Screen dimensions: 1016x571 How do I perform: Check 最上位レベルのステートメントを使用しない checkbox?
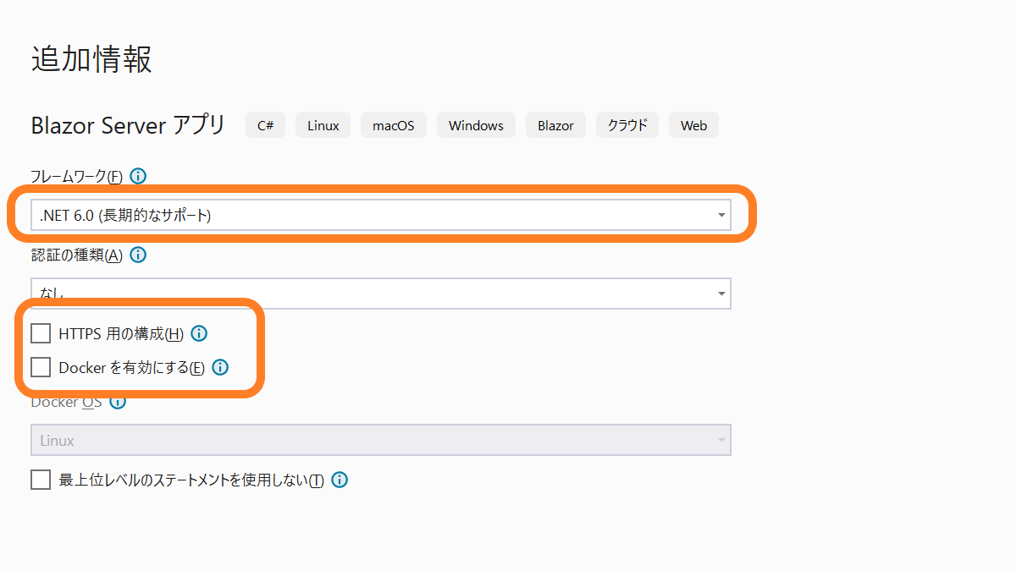point(41,480)
